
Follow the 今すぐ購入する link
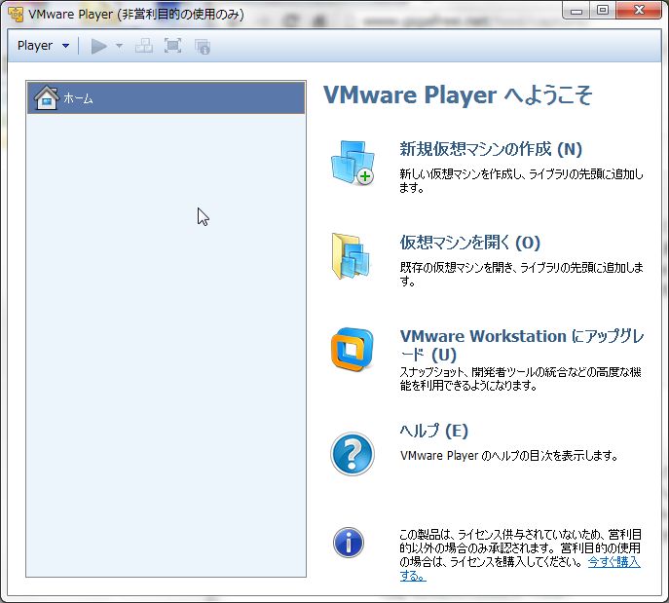[613, 562]
